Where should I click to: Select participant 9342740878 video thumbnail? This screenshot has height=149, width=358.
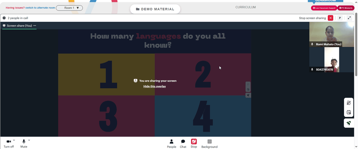[332, 60]
